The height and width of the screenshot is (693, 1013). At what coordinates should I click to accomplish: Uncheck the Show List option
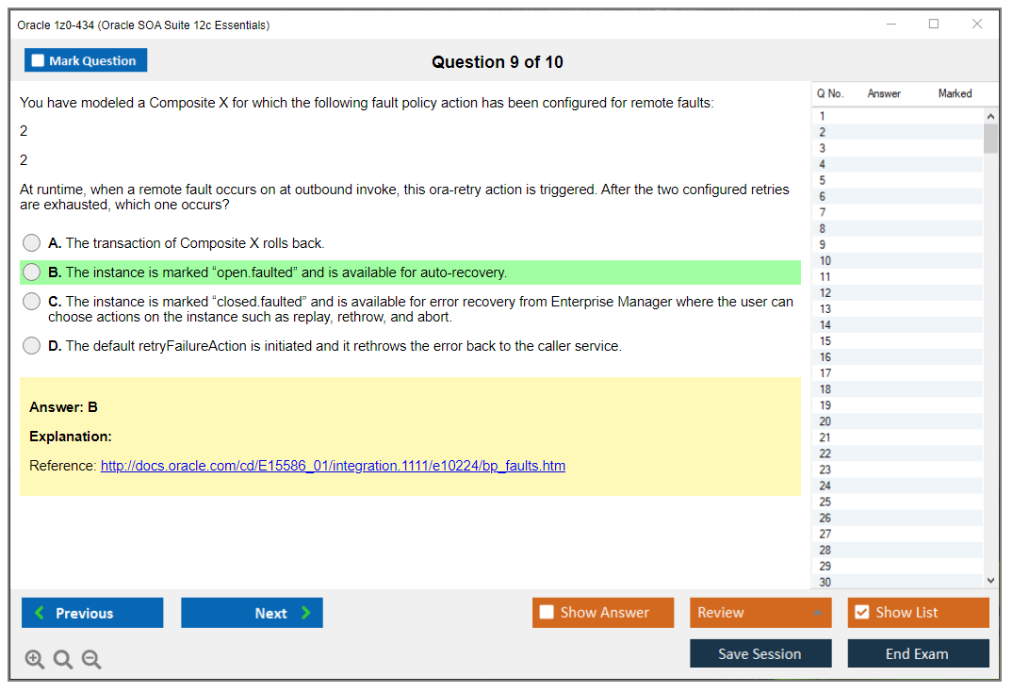pos(861,613)
